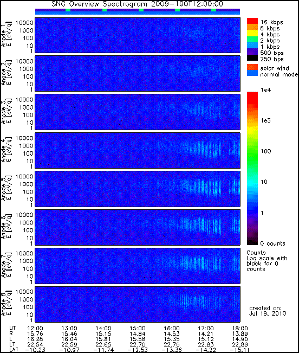Click the LT value 22.54
This screenshot has height=353, width=299.
pos(35,345)
